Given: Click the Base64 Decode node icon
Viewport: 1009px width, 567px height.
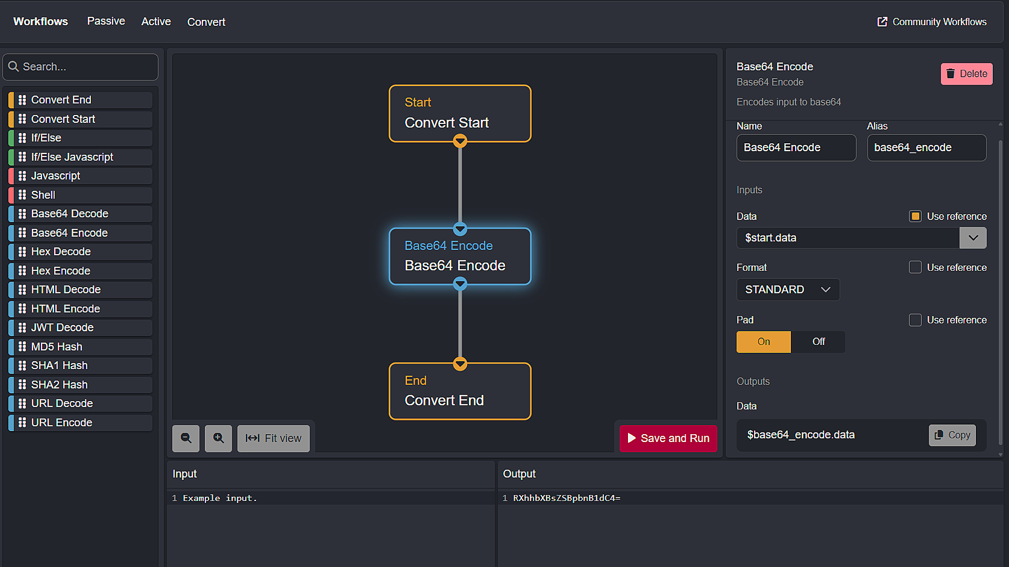Looking at the screenshot, I should pyautogui.click(x=22, y=213).
